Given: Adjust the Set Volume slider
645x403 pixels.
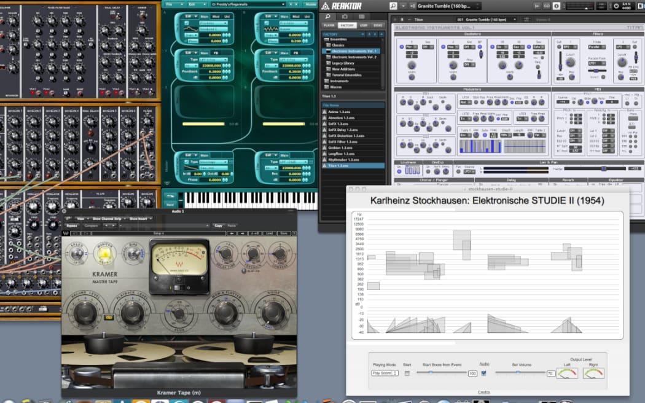Looking at the screenshot, I should click(x=520, y=372).
